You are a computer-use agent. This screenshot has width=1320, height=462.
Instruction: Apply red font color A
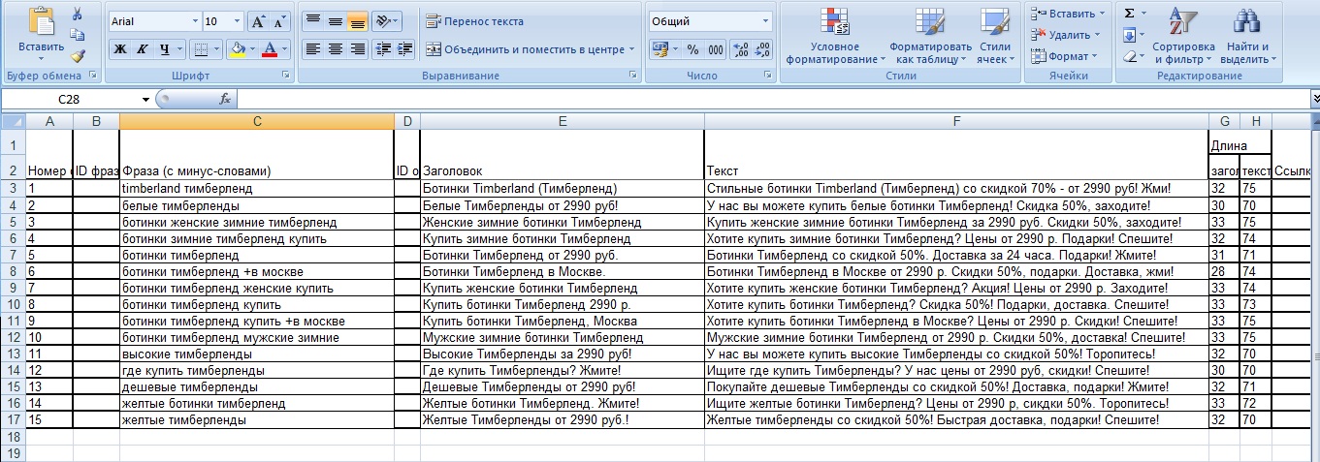(x=270, y=49)
